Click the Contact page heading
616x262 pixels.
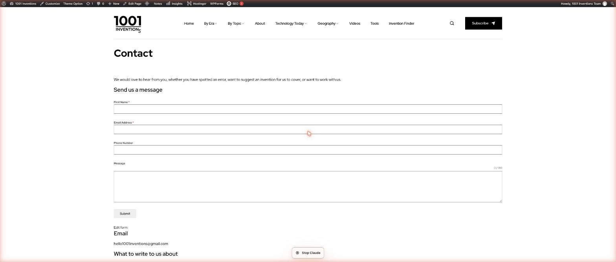tap(133, 53)
